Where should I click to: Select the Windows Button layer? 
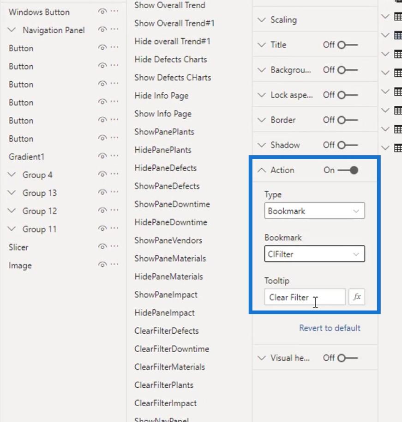tap(39, 12)
